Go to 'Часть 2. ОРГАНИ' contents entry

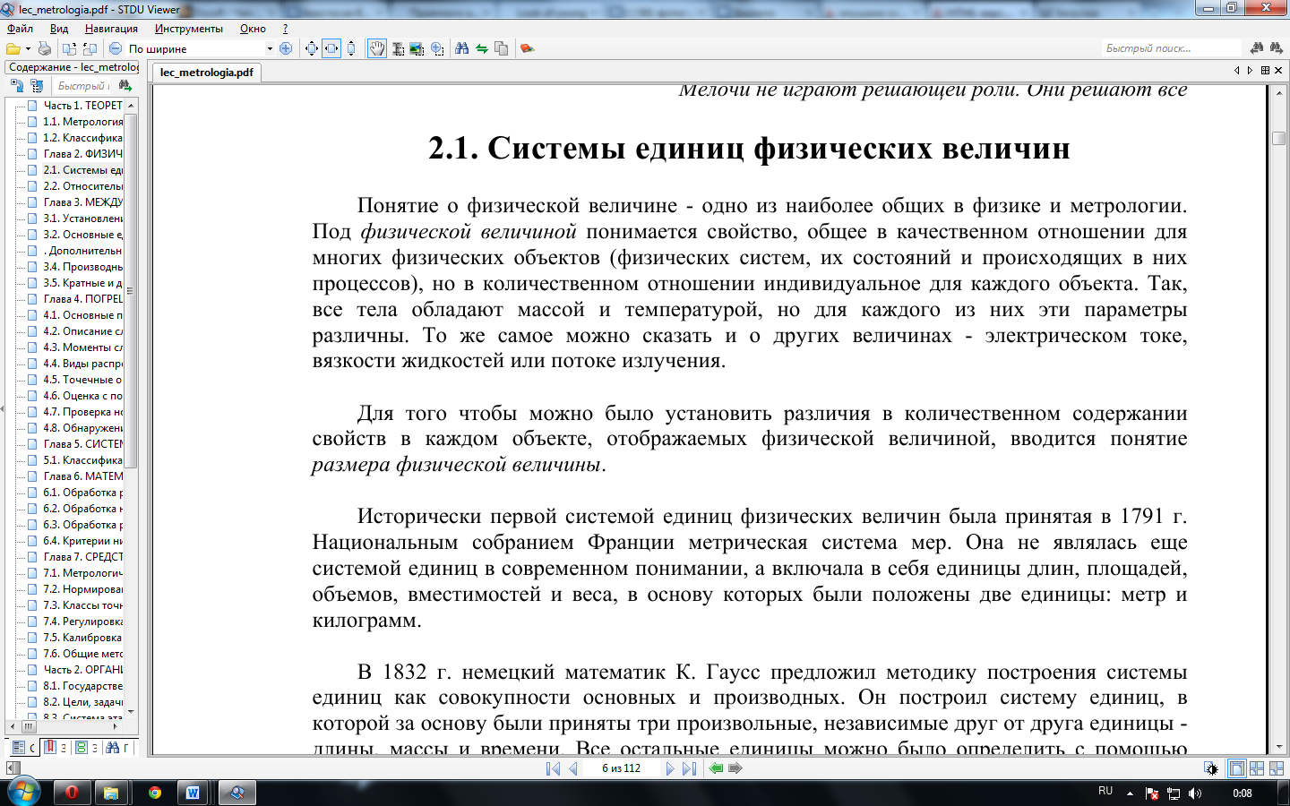82,670
